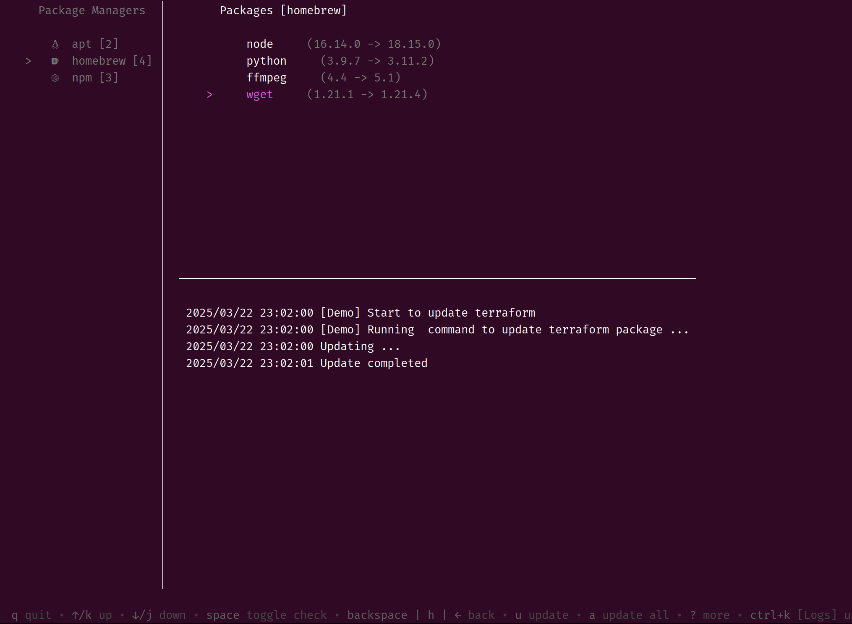
Task: Click the npm hexagon icon
Action: click(x=55, y=78)
